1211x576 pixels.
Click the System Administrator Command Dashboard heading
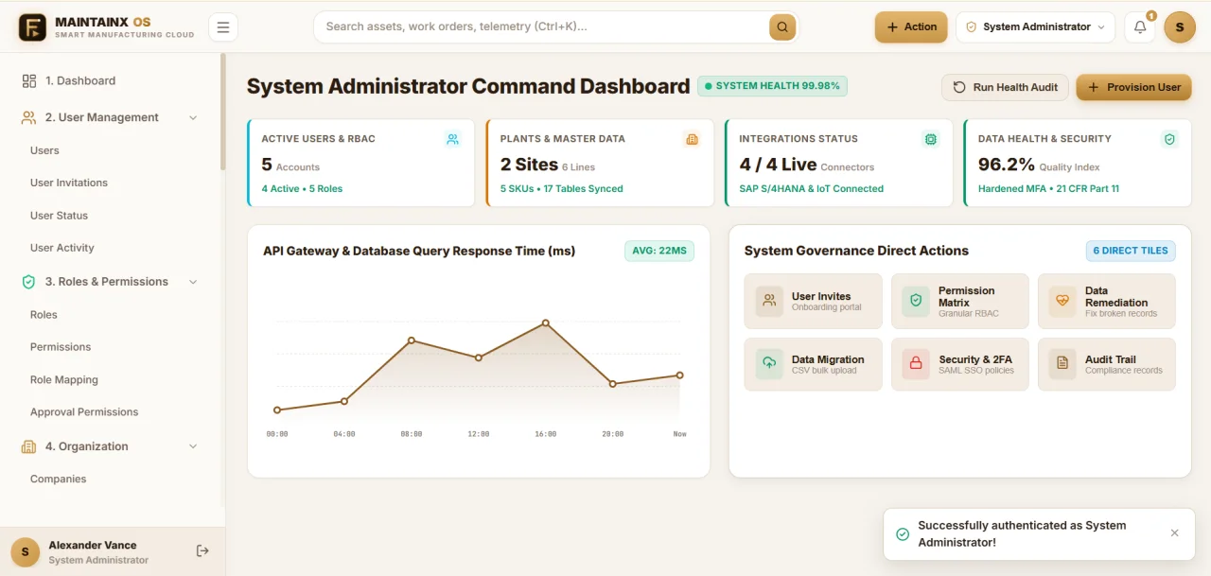(468, 87)
